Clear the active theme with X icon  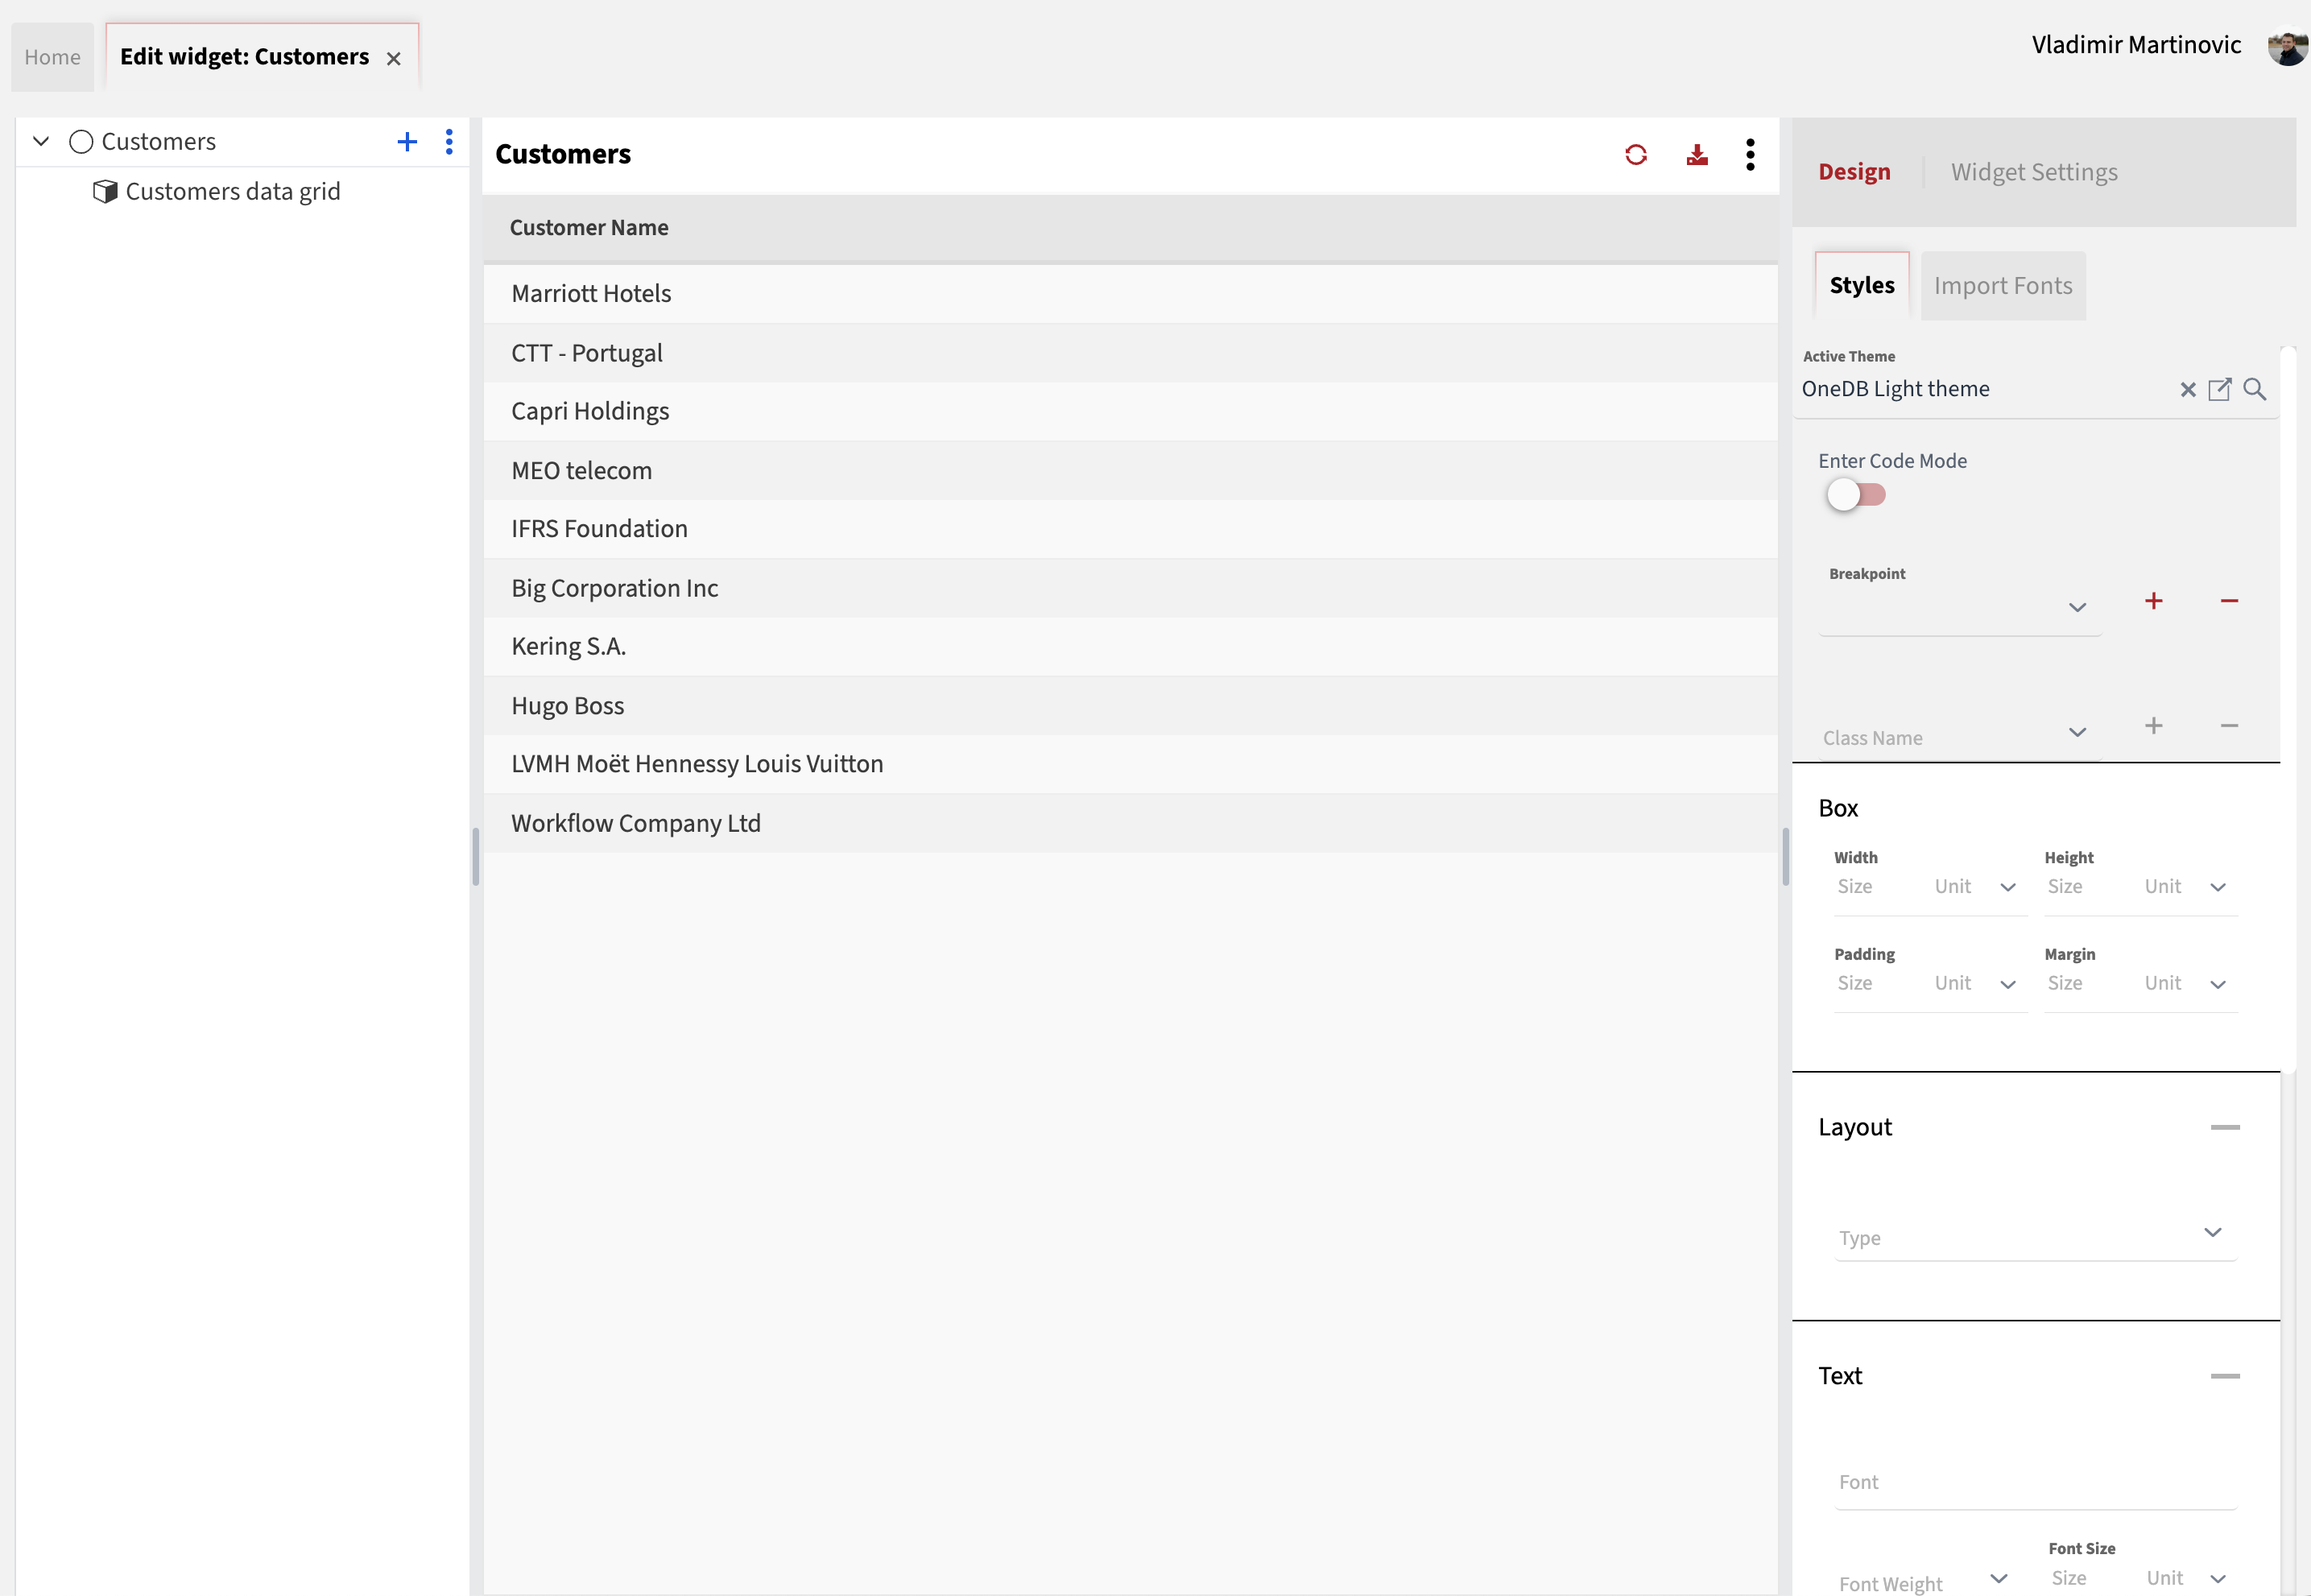pos(2188,390)
